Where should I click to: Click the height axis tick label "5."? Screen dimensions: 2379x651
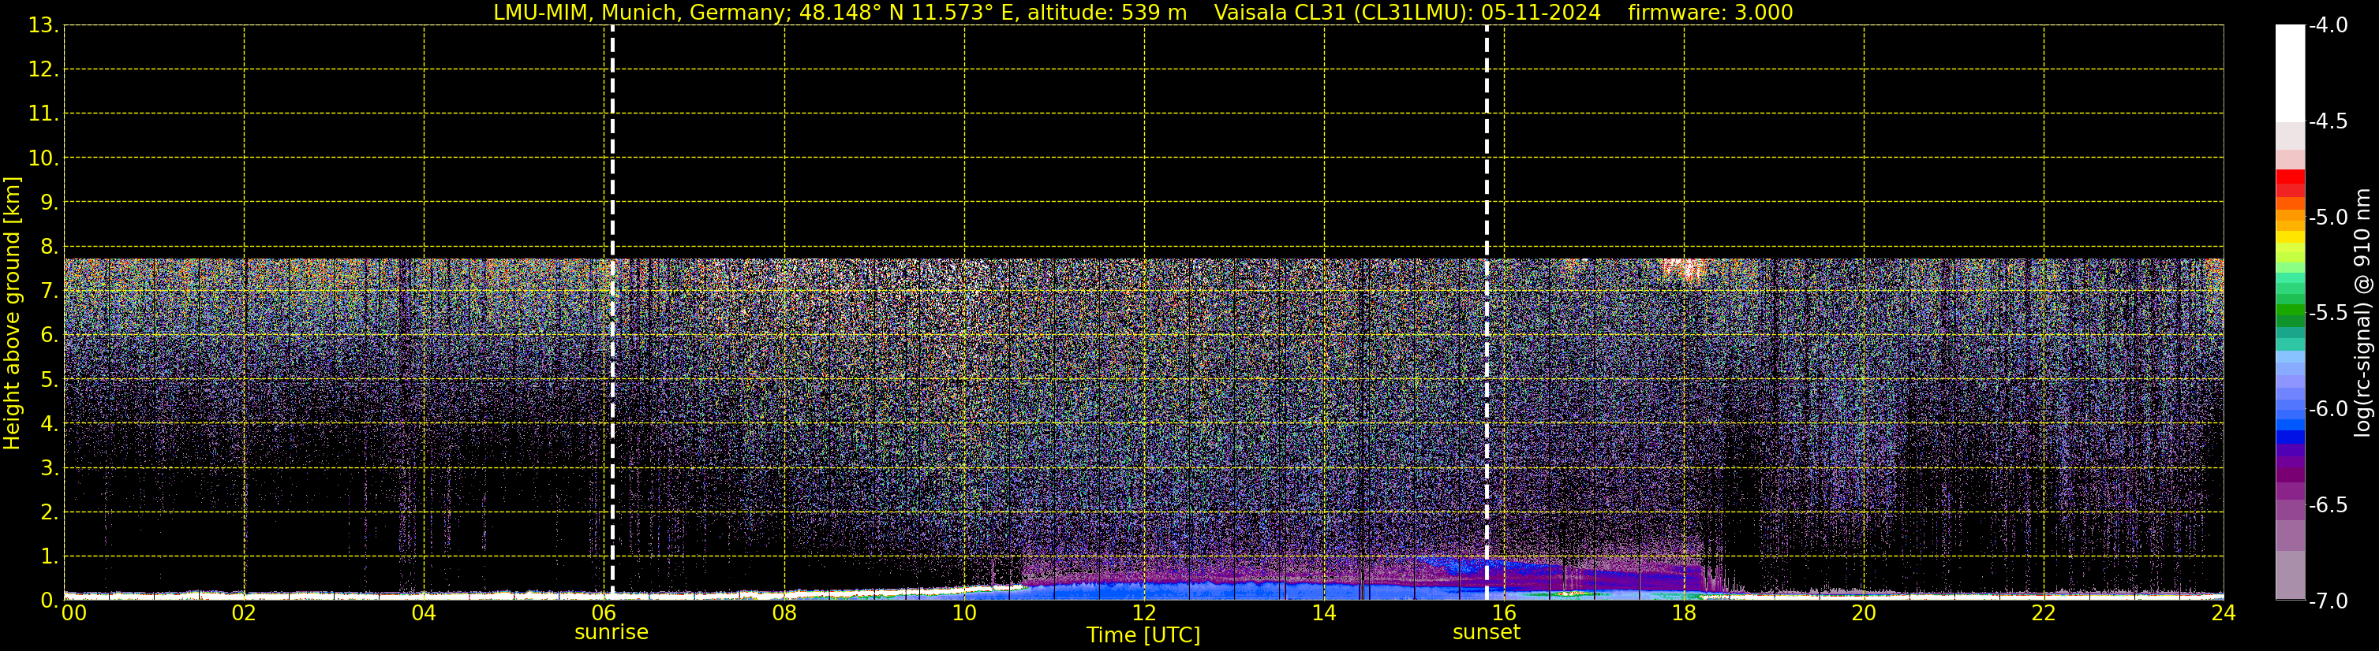click(49, 379)
